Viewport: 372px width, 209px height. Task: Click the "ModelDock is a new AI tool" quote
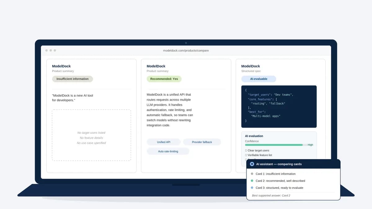pyautogui.click(x=73, y=98)
